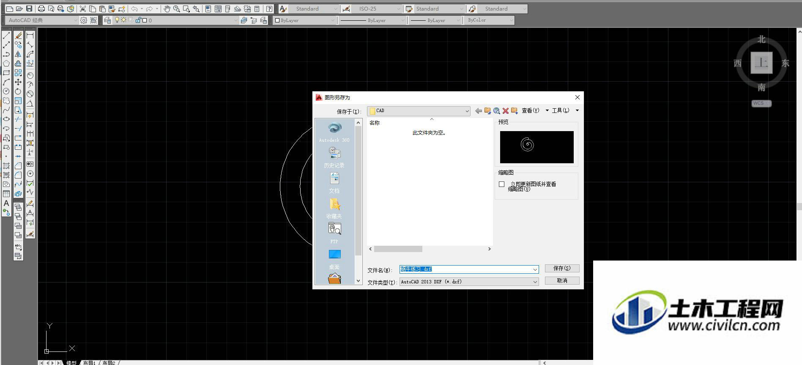
Task: Click the Cut scissors icon
Action: pos(83,8)
